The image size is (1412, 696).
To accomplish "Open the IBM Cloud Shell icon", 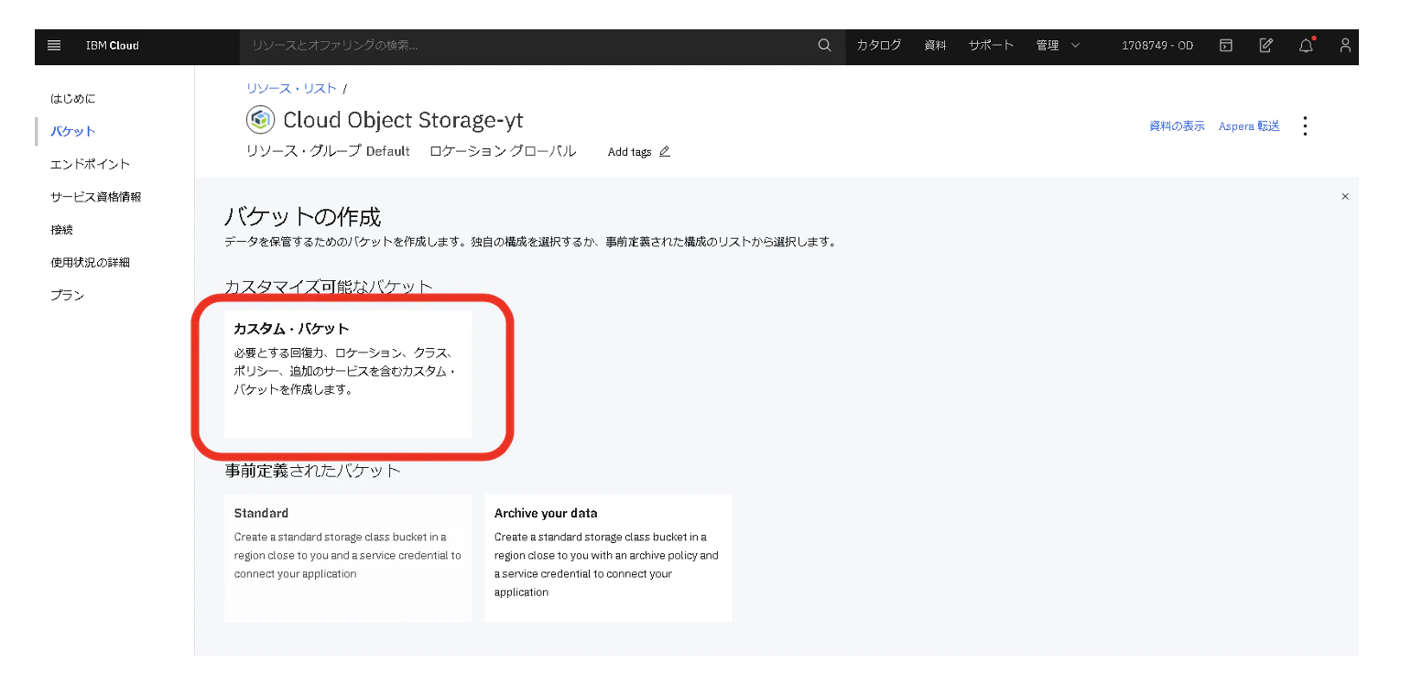I will pos(1225,46).
